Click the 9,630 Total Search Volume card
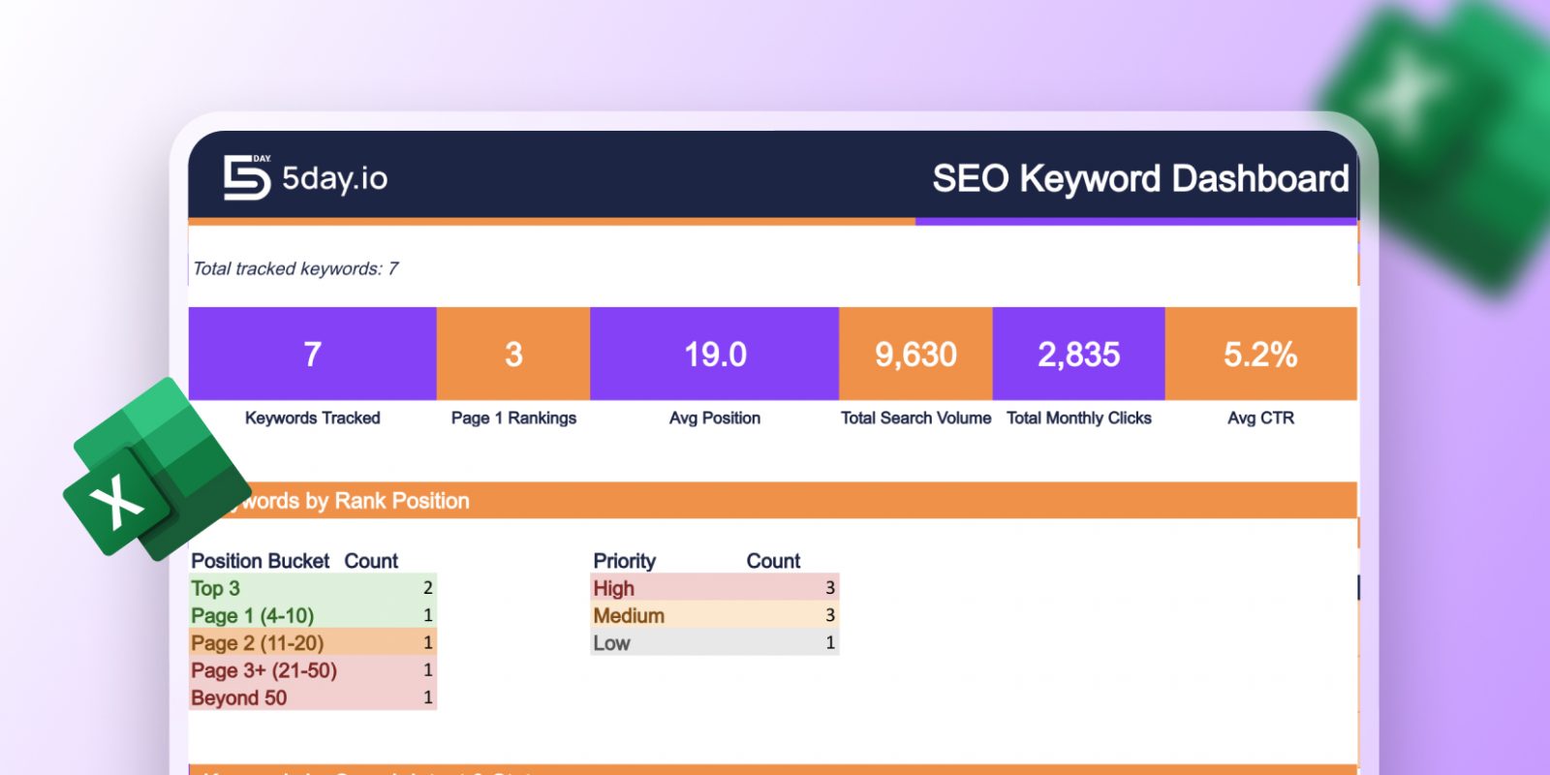Viewport: 1550px width, 775px height. point(915,354)
